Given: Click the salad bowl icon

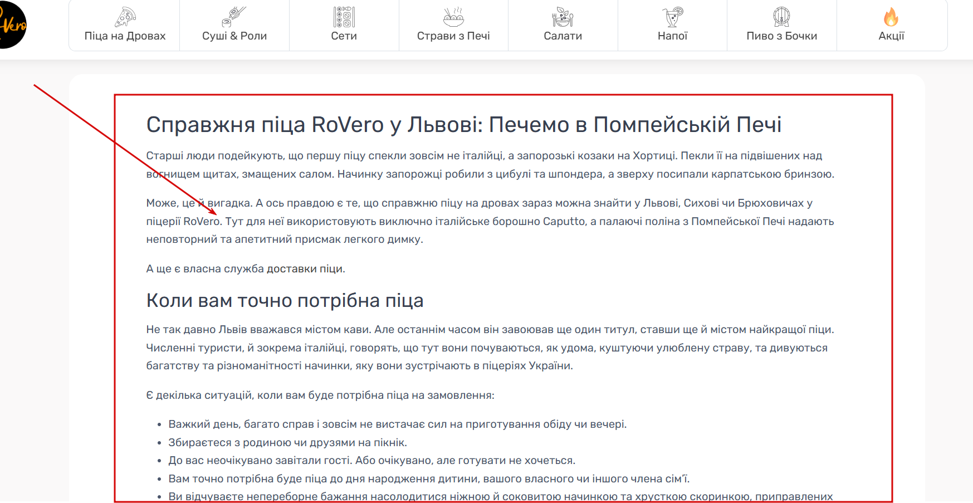Looking at the screenshot, I should (563, 17).
